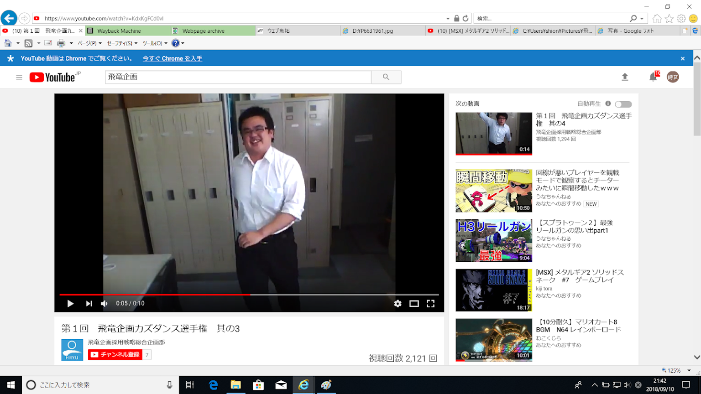Viewport: 701px width, 394px height.
Task: Click the チャンネル登録 subscribe button
Action: (115, 355)
